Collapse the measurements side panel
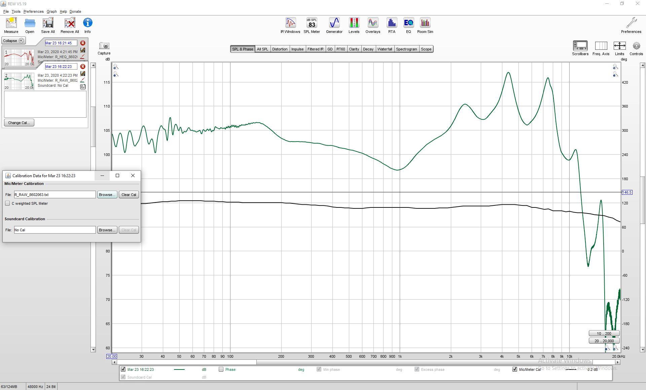The width and height of the screenshot is (646, 390). click(x=13, y=41)
